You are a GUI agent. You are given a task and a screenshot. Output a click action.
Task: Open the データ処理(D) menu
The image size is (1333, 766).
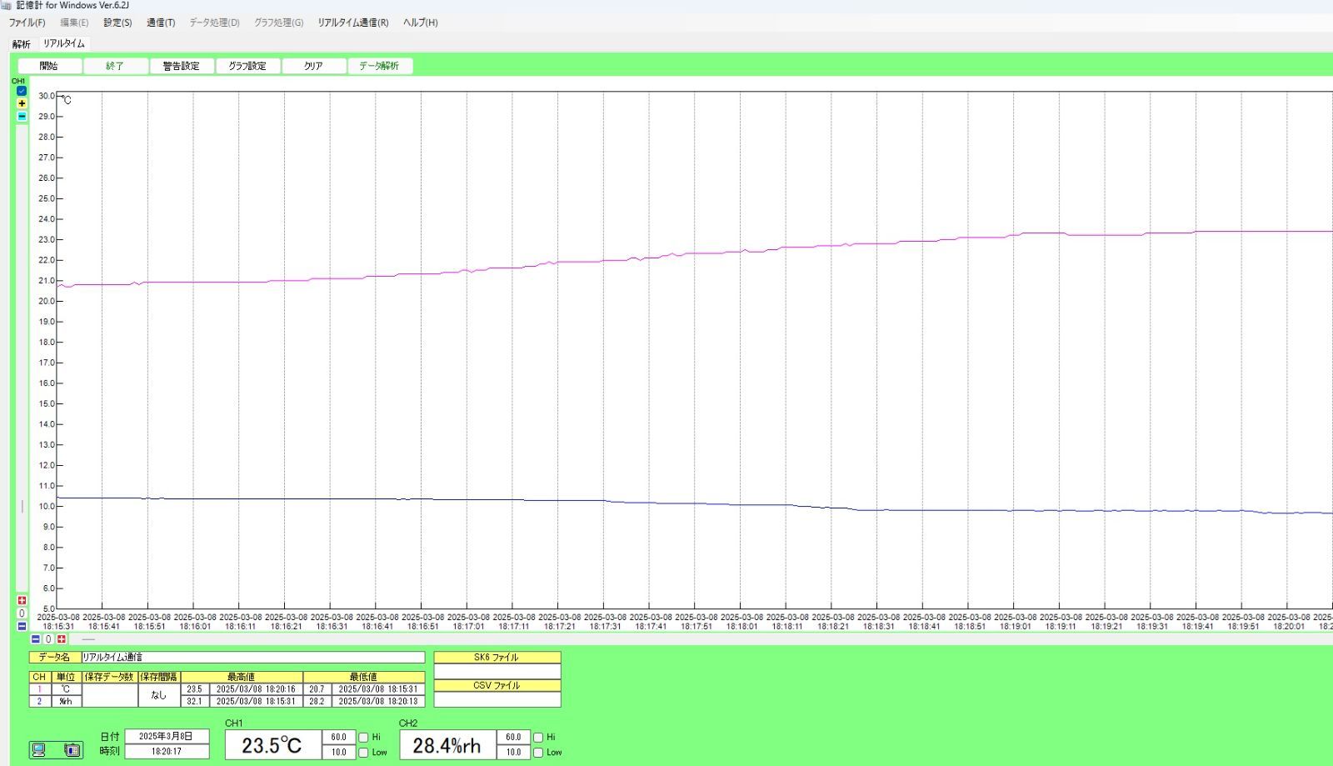pos(214,23)
